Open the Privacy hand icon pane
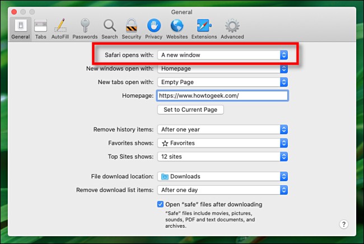 coord(153,28)
